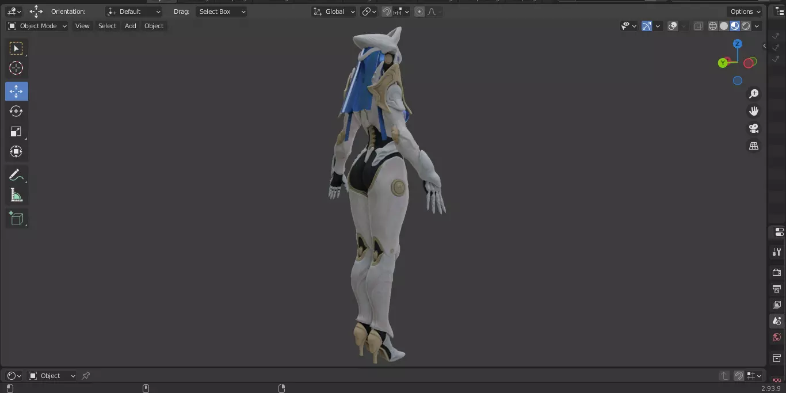Screen dimensions: 786x393
Task: Click the pan hand gizmo
Action: point(754,111)
